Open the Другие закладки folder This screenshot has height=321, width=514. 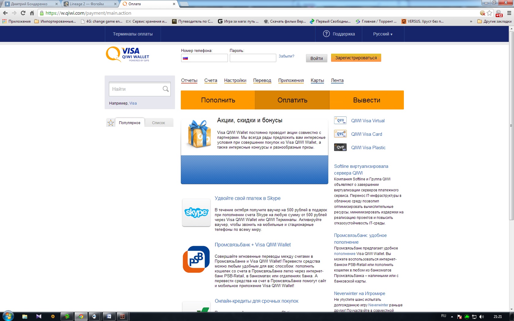tap(494, 21)
